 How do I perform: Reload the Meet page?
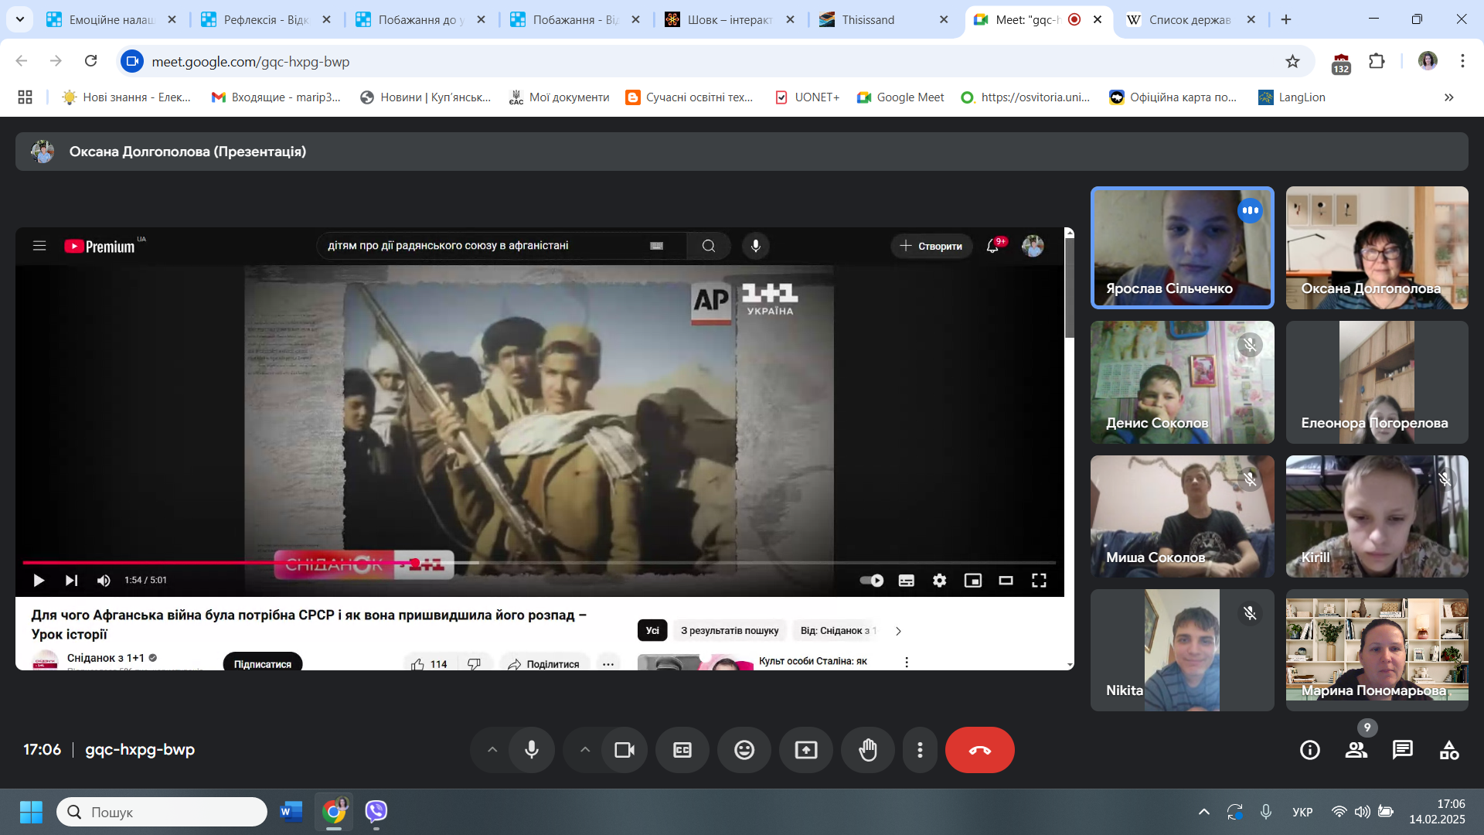91,61
